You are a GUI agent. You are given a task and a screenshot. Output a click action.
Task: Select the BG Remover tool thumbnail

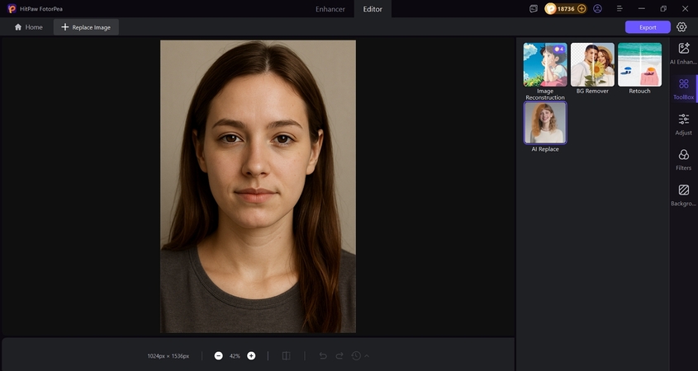(x=592, y=66)
